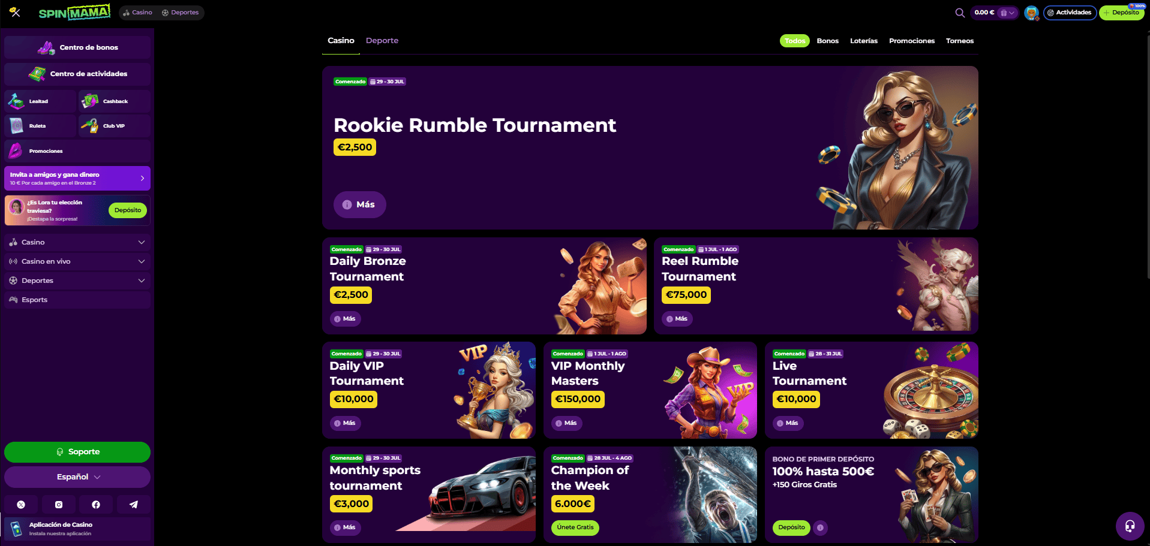The image size is (1150, 546).
Task: Open the user avatar profile icon
Action: click(x=1031, y=13)
